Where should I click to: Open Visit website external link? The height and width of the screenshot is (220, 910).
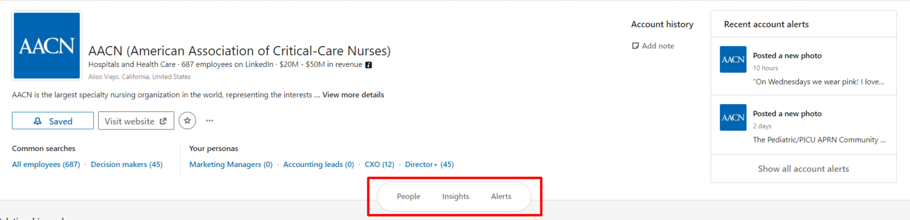click(x=136, y=121)
